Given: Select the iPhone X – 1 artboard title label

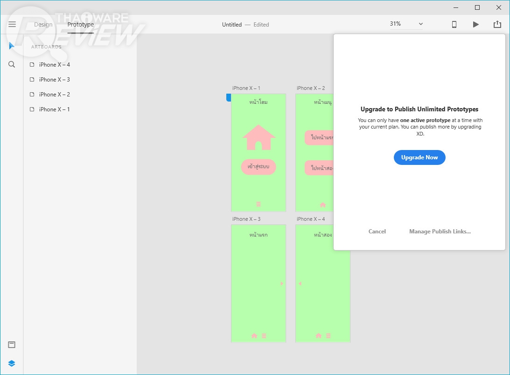Looking at the screenshot, I should 246,88.
